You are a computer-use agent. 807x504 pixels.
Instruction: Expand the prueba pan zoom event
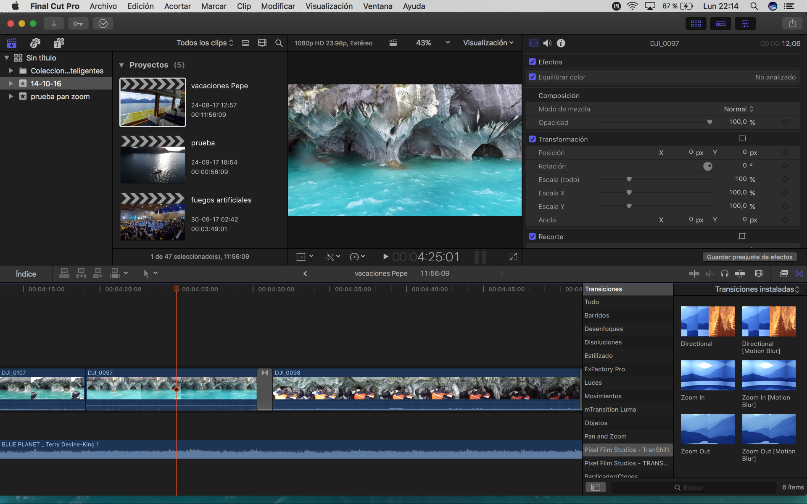[x=11, y=97]
